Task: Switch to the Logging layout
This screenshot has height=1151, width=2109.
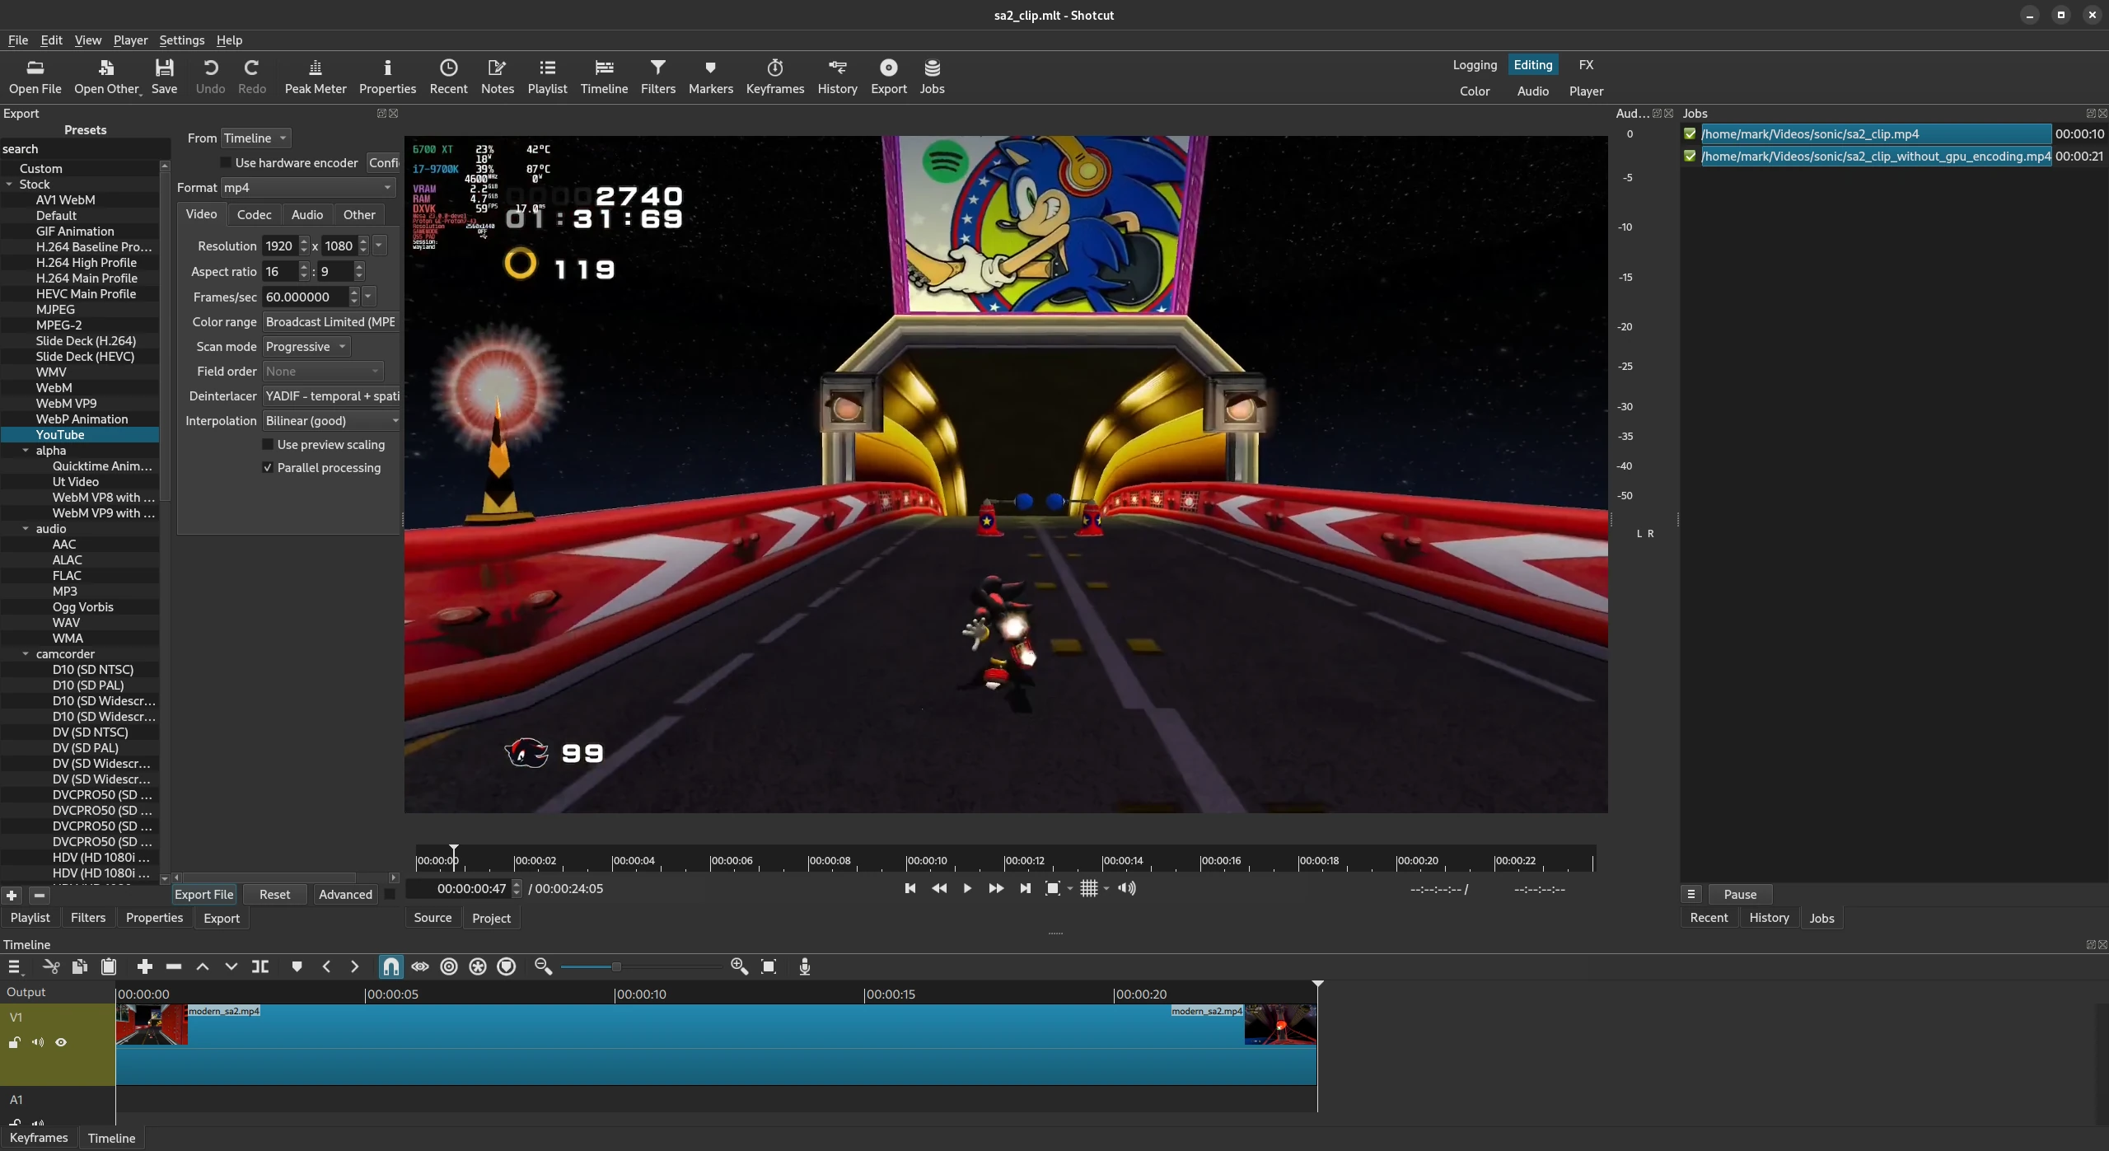Action: [1475, 65]
